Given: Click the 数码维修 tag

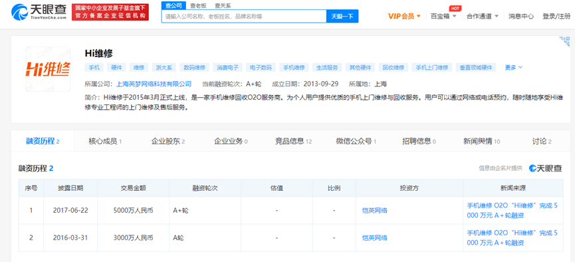Looking at the screenshot, I should [x=194, y=67].
